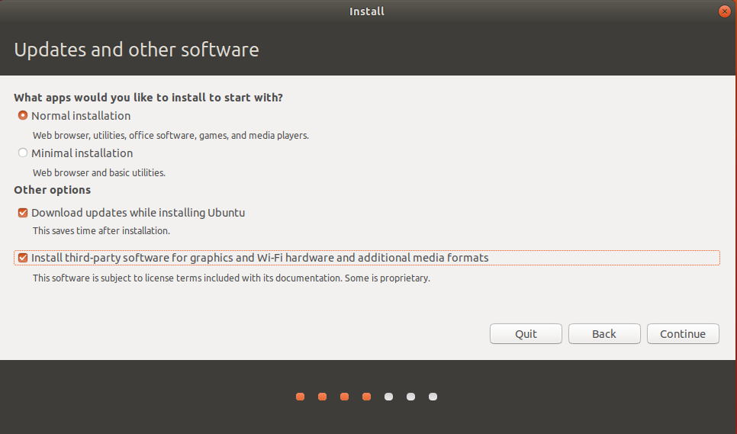This screenshot has width=737, height=434.
Task: Proceed with the Continue button
Action: tap(683, 334)
